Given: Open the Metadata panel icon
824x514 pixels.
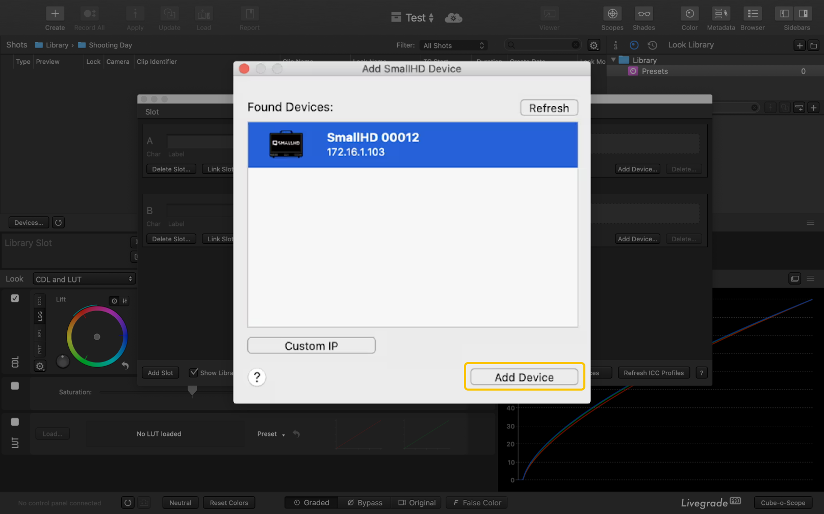Looking at the screenshot, I should tap(720, 14).
